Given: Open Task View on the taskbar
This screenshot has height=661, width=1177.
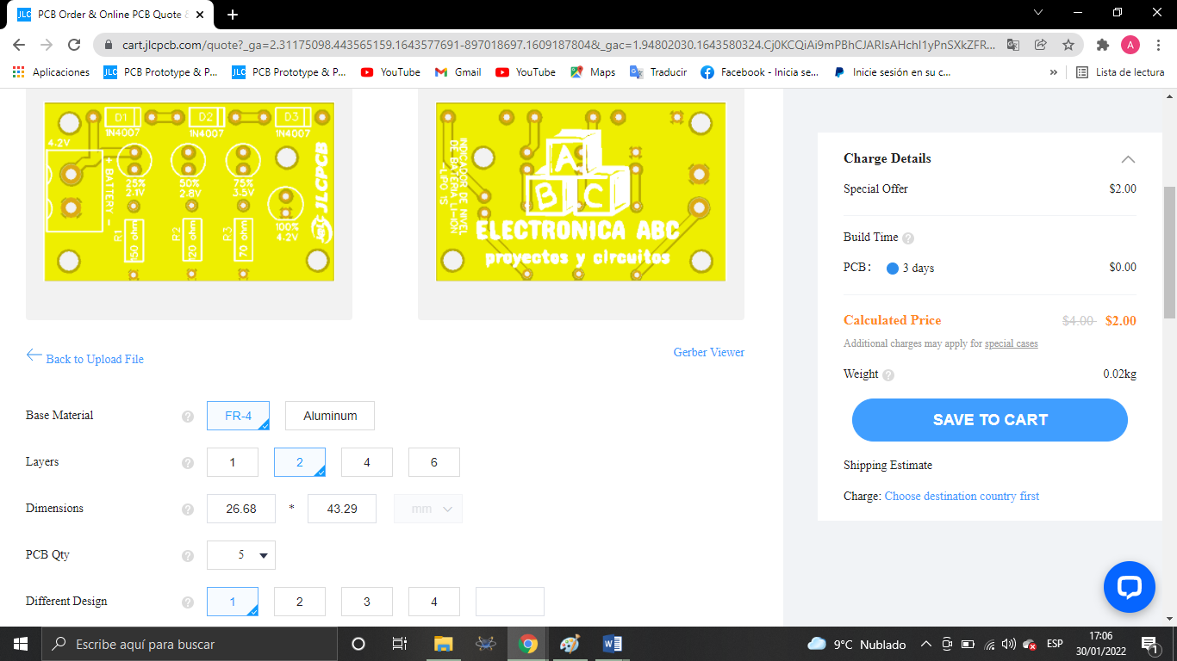Looking at the screenshot, I should pos(399,644).
